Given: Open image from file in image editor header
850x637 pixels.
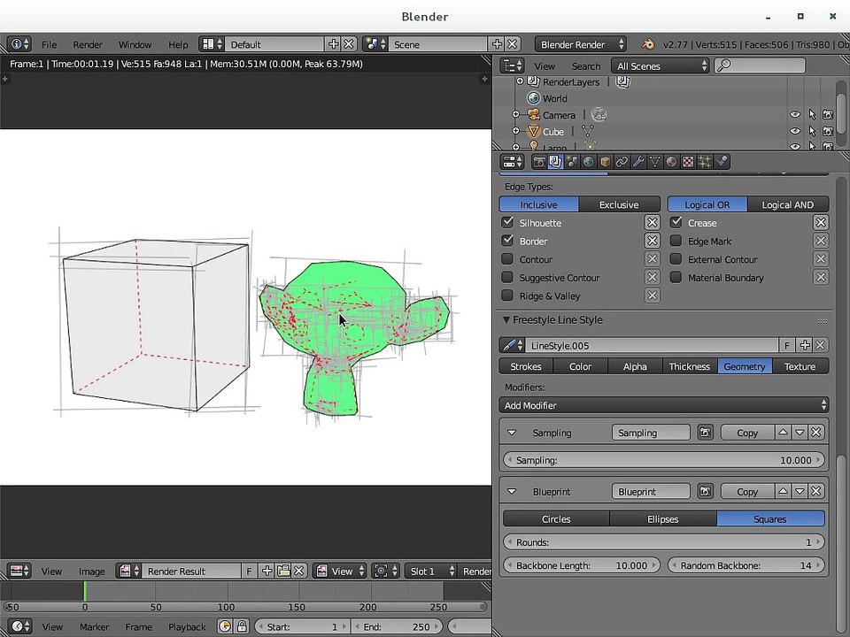Looking at the screenshot, I should (283, 571).
